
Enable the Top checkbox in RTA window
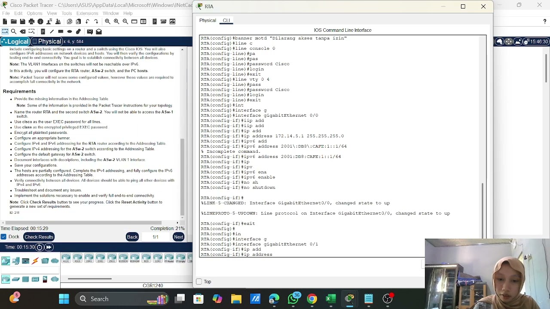pyautogui.click(x=199, y=282)
